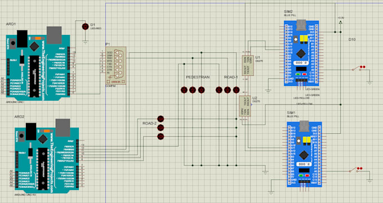Select the middle ROAD-2 LED
This screenshot has width=383, height=203.
point(161,128)
